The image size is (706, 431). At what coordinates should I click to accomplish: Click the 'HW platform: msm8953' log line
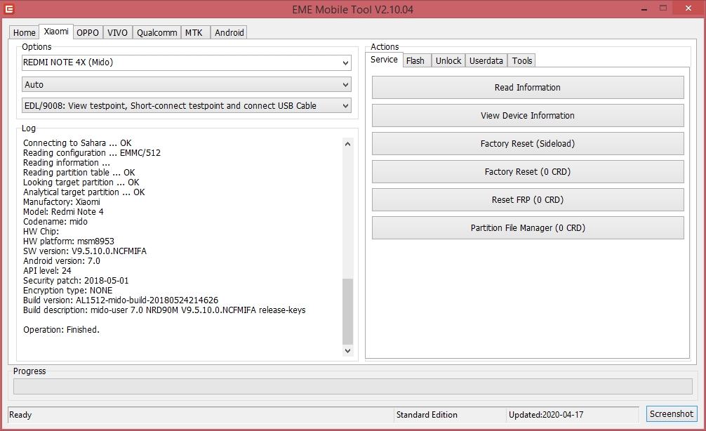[x=69, y=241]
